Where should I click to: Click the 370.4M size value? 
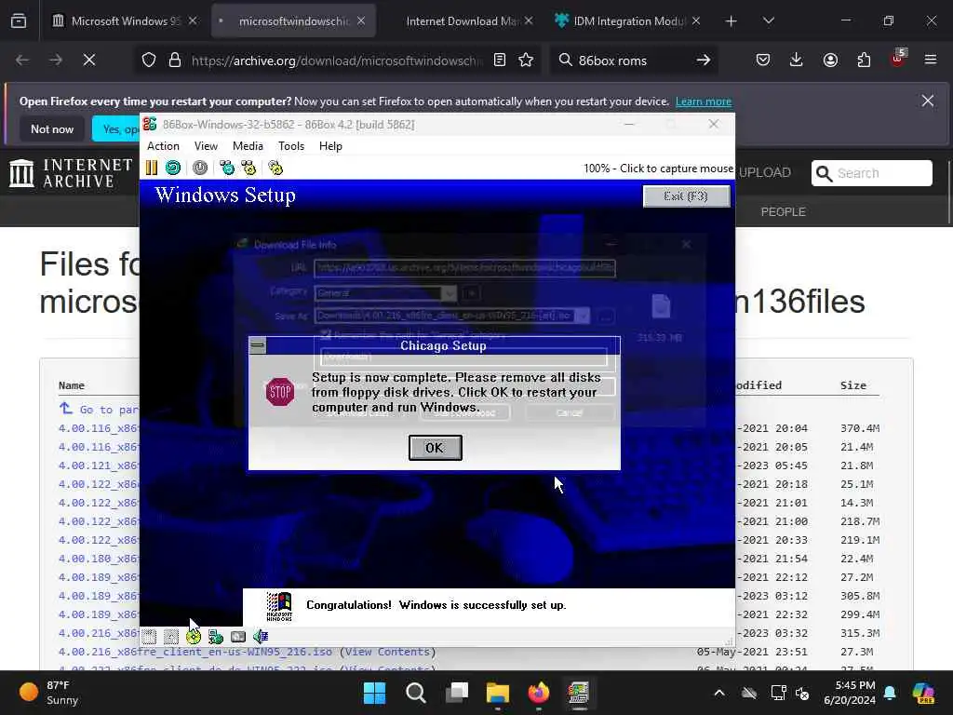point(860,428)
